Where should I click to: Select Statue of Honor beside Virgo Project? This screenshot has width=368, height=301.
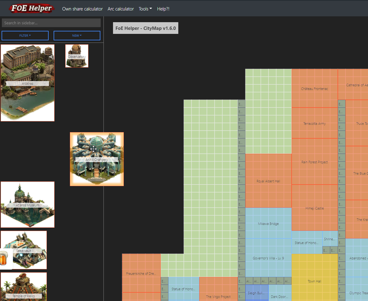click(x=184, y=289)
